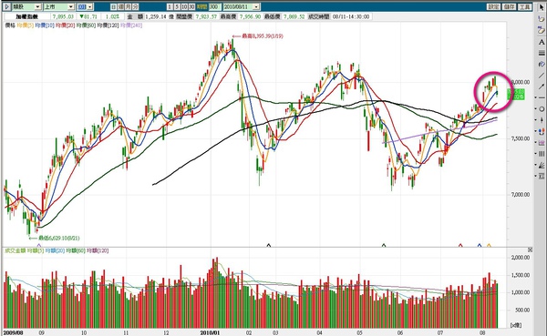
Task: Select the erase-all drawing tool
Action: [542, 30]
